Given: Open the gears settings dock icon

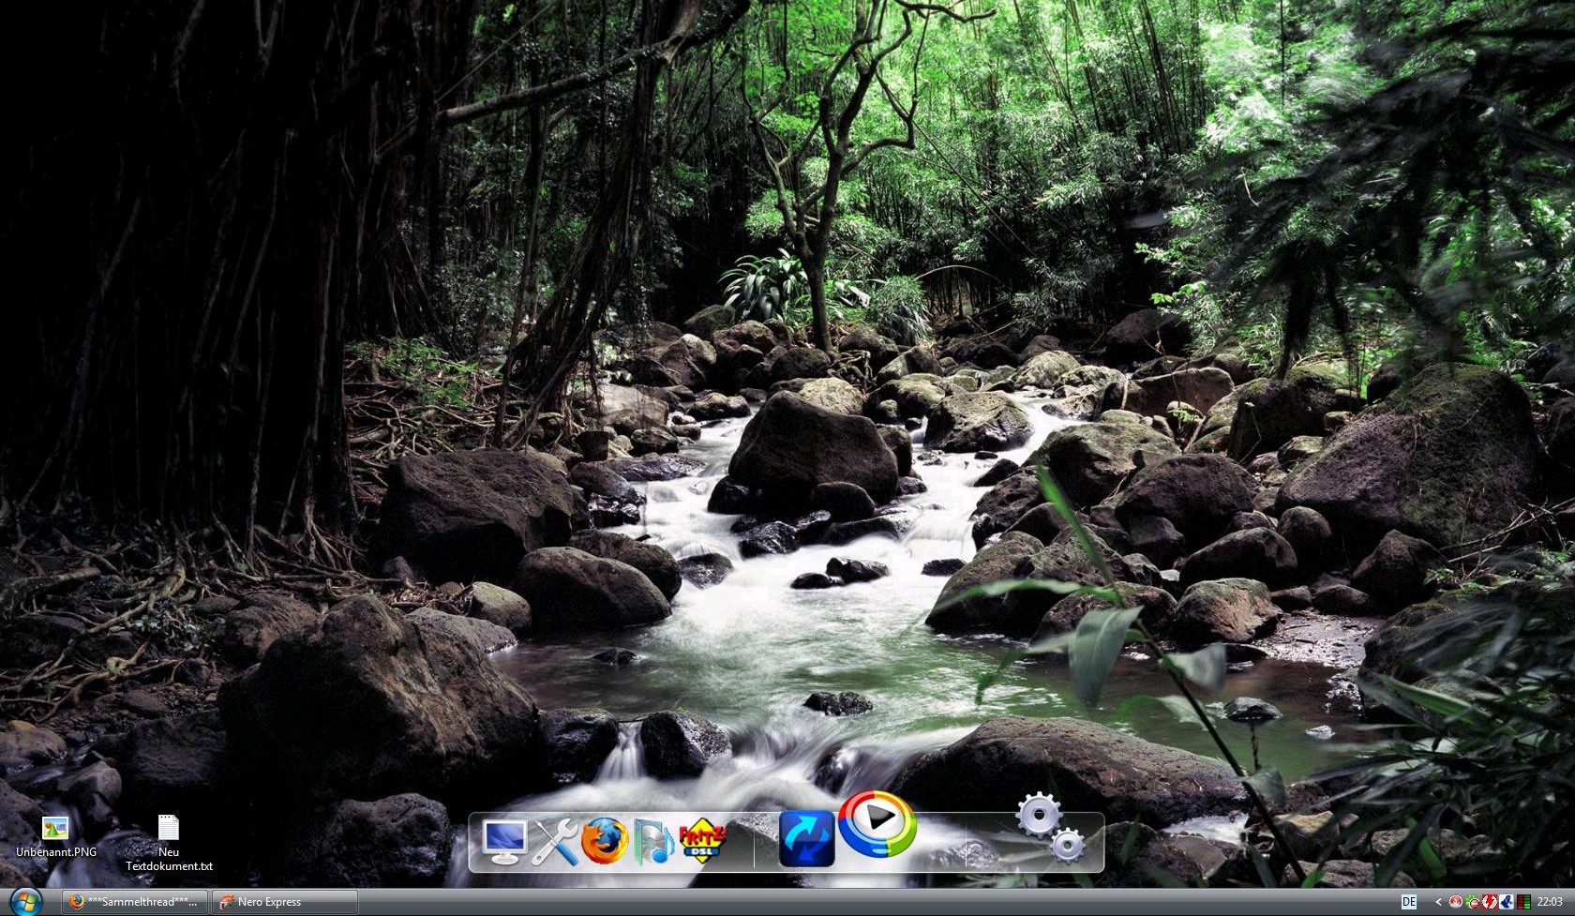Looking at the screenshot, I should pyautogui.click(x=1051, y=827).
